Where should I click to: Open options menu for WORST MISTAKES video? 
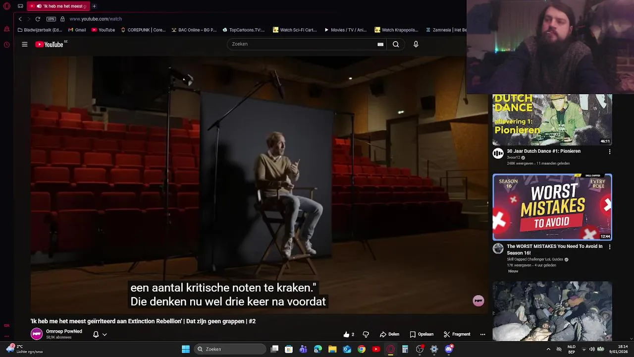click(x=610, y=247)
